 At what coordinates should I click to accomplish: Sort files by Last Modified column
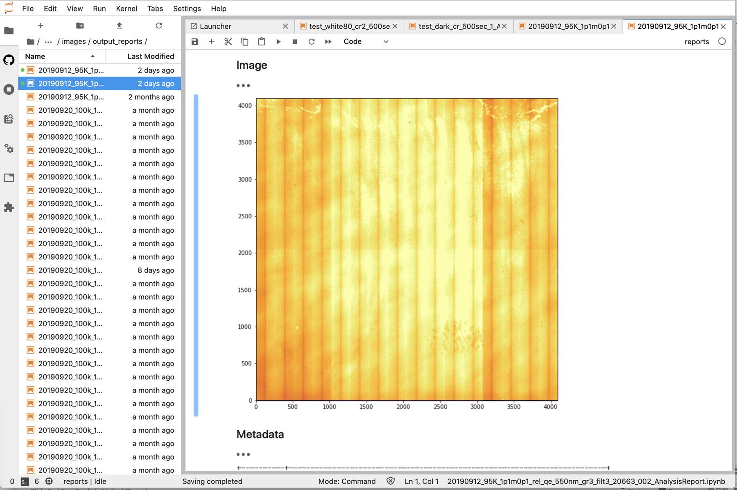tap(150, 57)
